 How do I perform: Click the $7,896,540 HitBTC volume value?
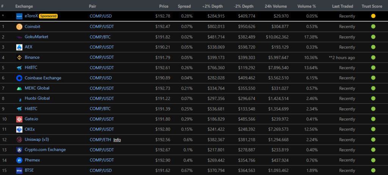click(x=278, y=68)
